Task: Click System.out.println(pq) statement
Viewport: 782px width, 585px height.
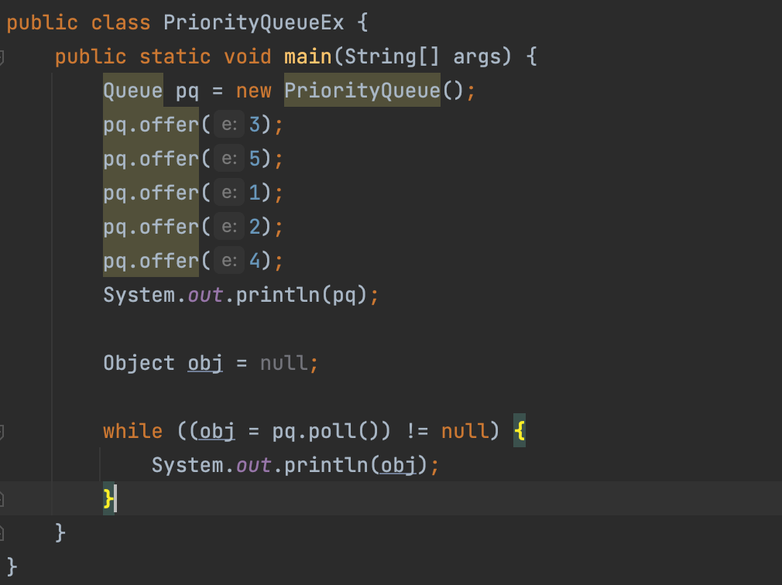Action: coord(241,295)
